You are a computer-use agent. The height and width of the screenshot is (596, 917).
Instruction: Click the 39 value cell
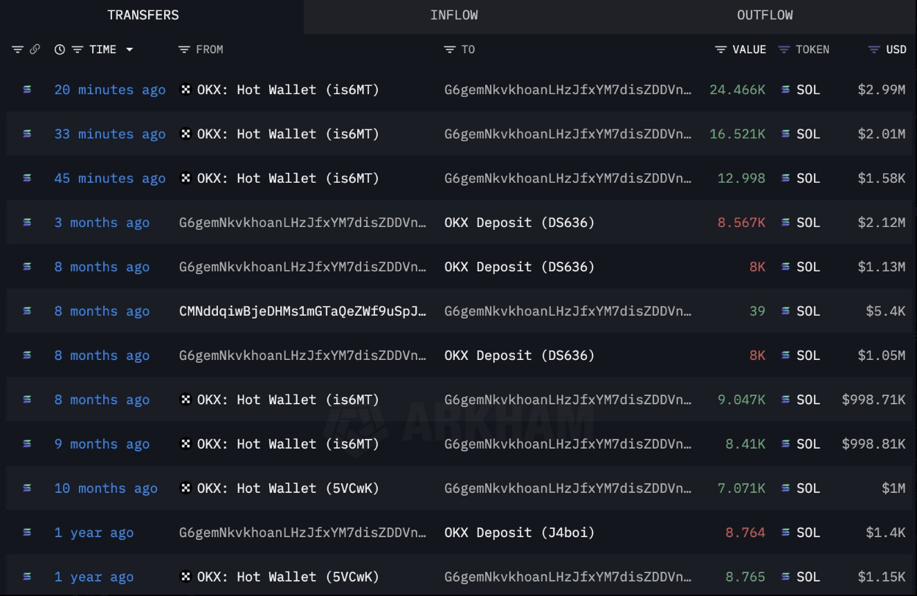pos(757,311)
